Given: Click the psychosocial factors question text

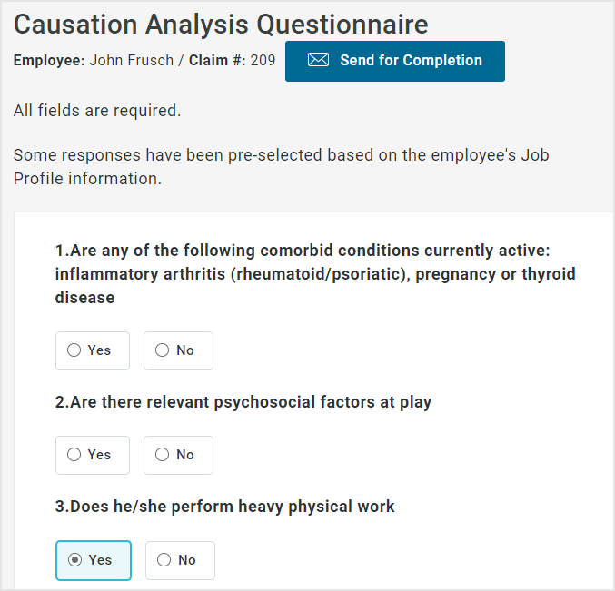Looking at the screenshot, I should click(x=243, y=401).
